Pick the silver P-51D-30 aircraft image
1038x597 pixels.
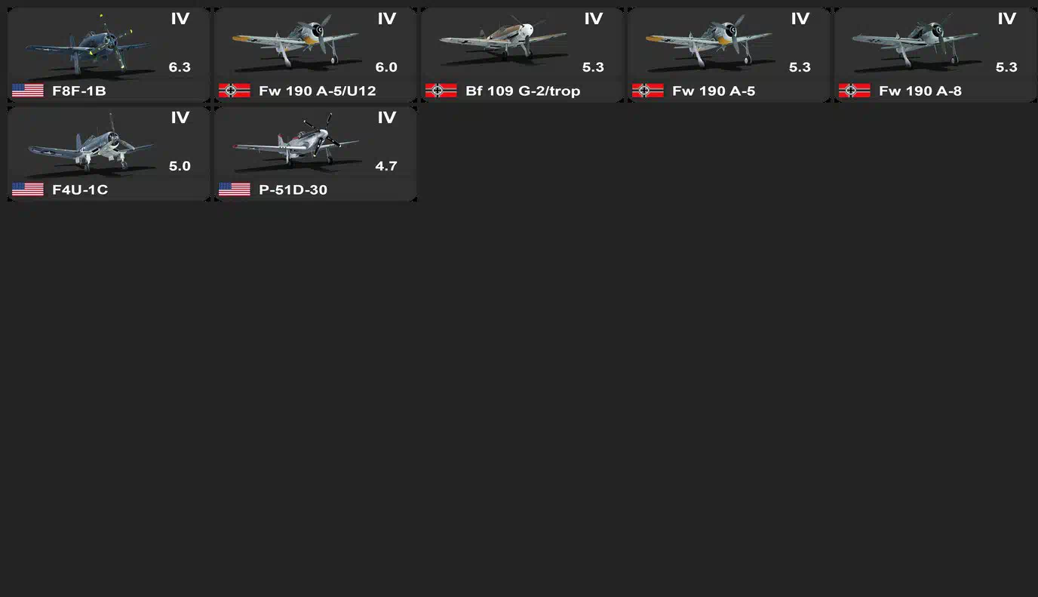coord(296,142)
